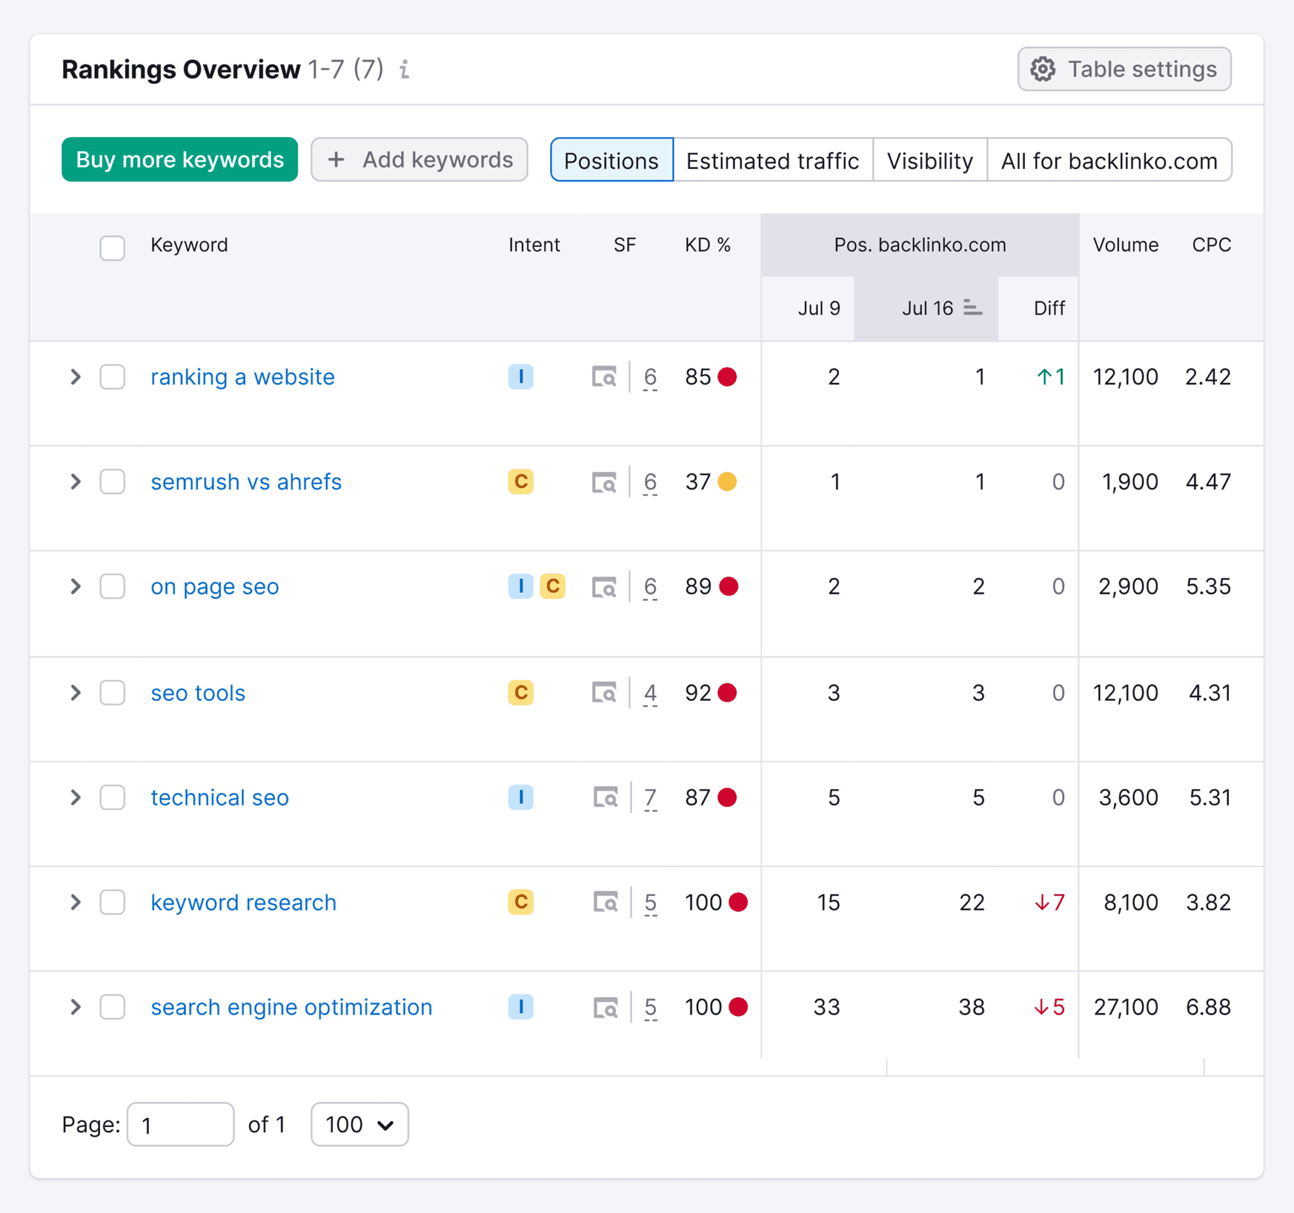This screenshot has width=1294, height=1213.
Task: Check the checkbox next to semrush vs ahrefs
Action: coord(112,482)
